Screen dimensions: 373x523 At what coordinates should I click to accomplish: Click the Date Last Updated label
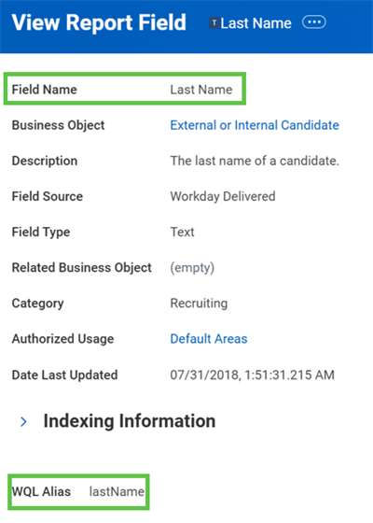click(x=64, y=375)
